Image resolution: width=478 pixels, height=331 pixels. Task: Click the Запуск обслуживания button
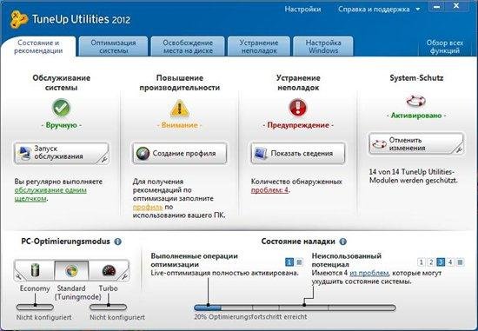(x=62, y=153)
